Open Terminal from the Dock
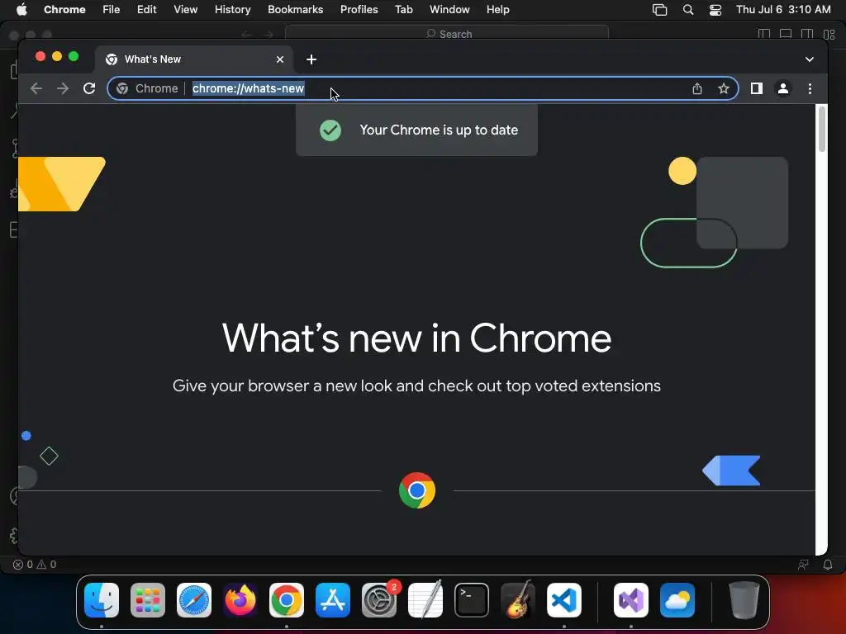The width and height of the screenshot is (846, 634). [472, 600]
